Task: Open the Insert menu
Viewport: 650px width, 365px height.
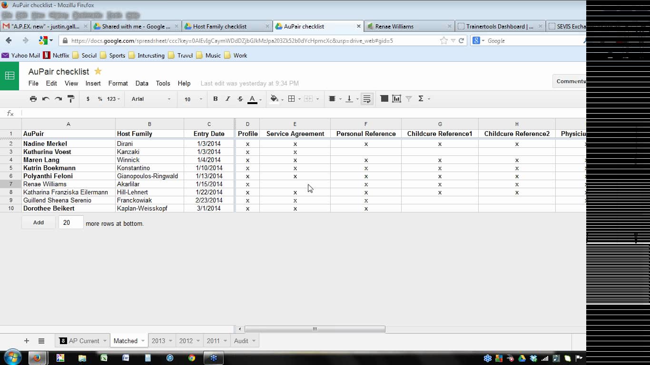Action: click(x=93, y=83)
